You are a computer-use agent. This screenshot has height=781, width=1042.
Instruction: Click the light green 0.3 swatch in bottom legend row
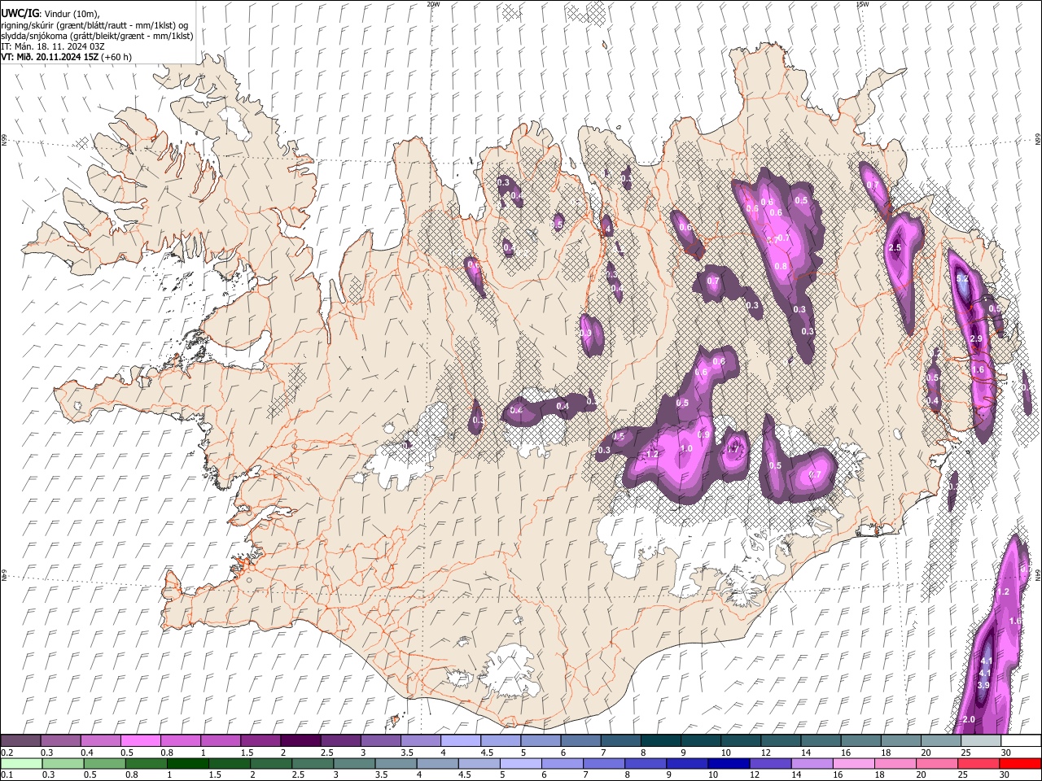click(63, 763)
